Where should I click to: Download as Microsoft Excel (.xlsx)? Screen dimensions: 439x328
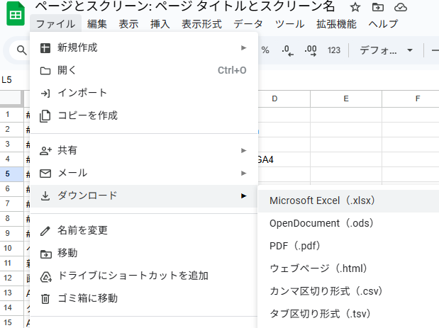pos(348,200)
